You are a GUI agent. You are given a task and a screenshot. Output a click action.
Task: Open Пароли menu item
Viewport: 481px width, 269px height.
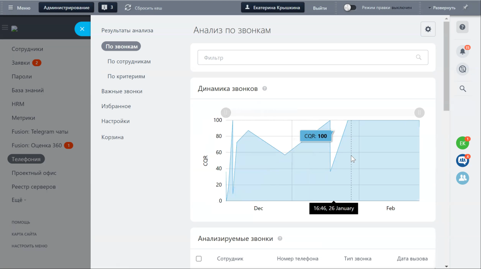[x=22, y=76]
